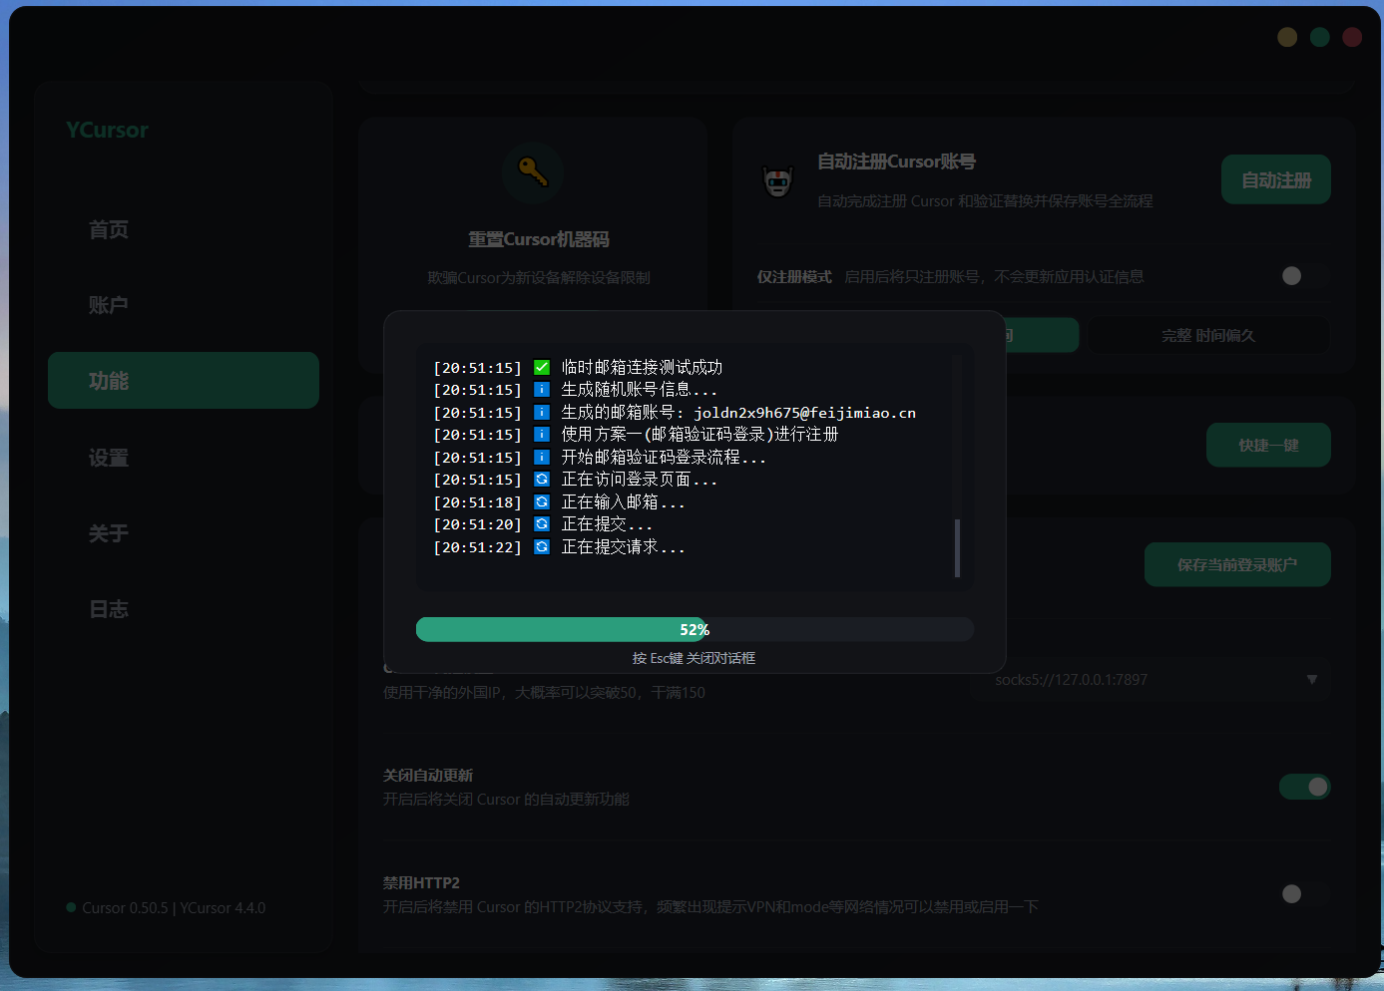The width and height of the screenshot is (1384, 991).
Task: Click the [20:51:18] timestamp
Action: click(x=477, y=502)
